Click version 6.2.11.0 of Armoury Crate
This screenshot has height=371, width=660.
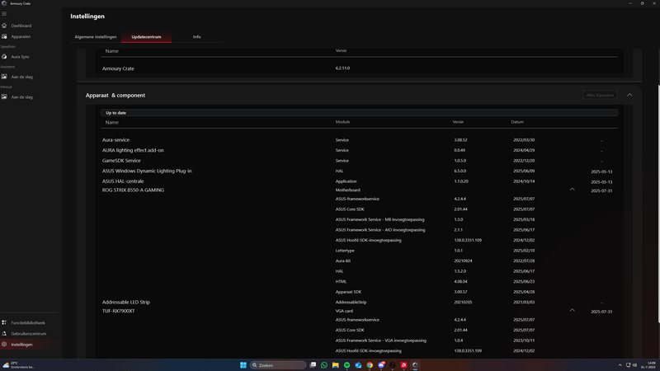tap(342, 68)
